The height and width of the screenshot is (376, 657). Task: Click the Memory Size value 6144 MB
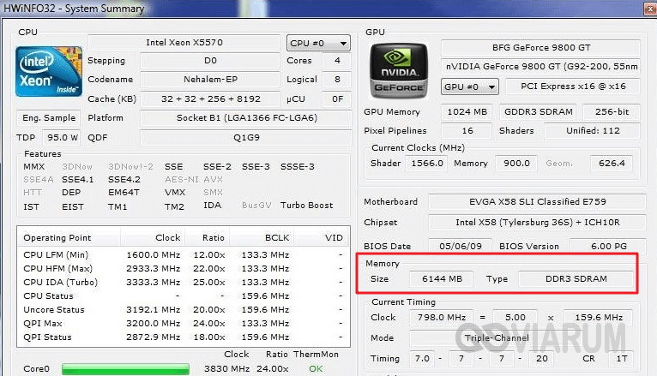coord(442,279)
